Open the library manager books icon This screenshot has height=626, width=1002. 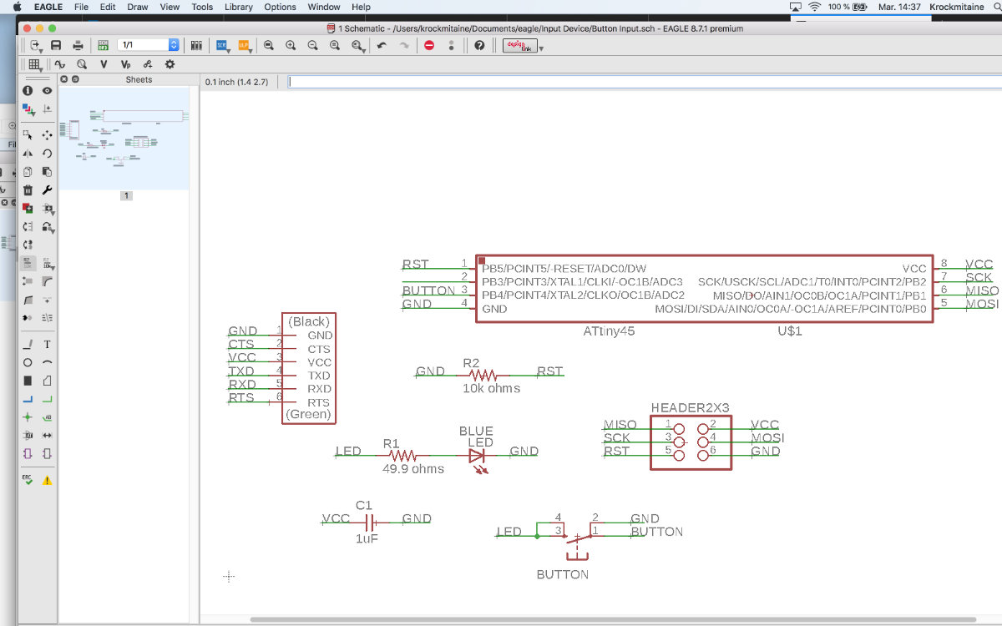coord(196,45)
